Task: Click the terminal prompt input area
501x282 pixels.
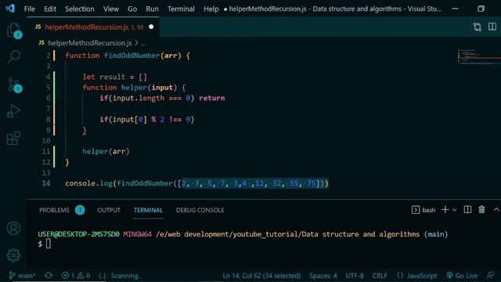Action: pyautogui.click(x=48, y=244)
